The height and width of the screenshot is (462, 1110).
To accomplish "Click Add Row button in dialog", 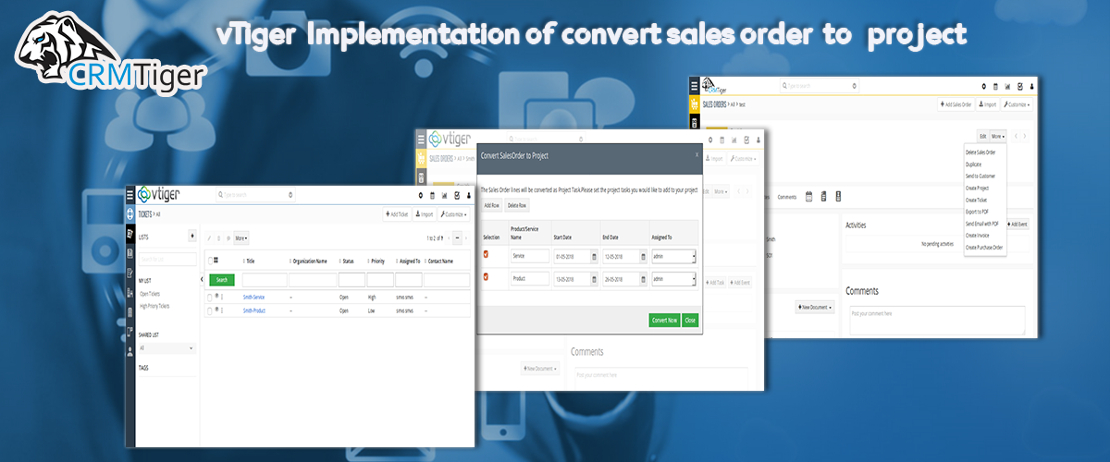I will coord(491,205).
